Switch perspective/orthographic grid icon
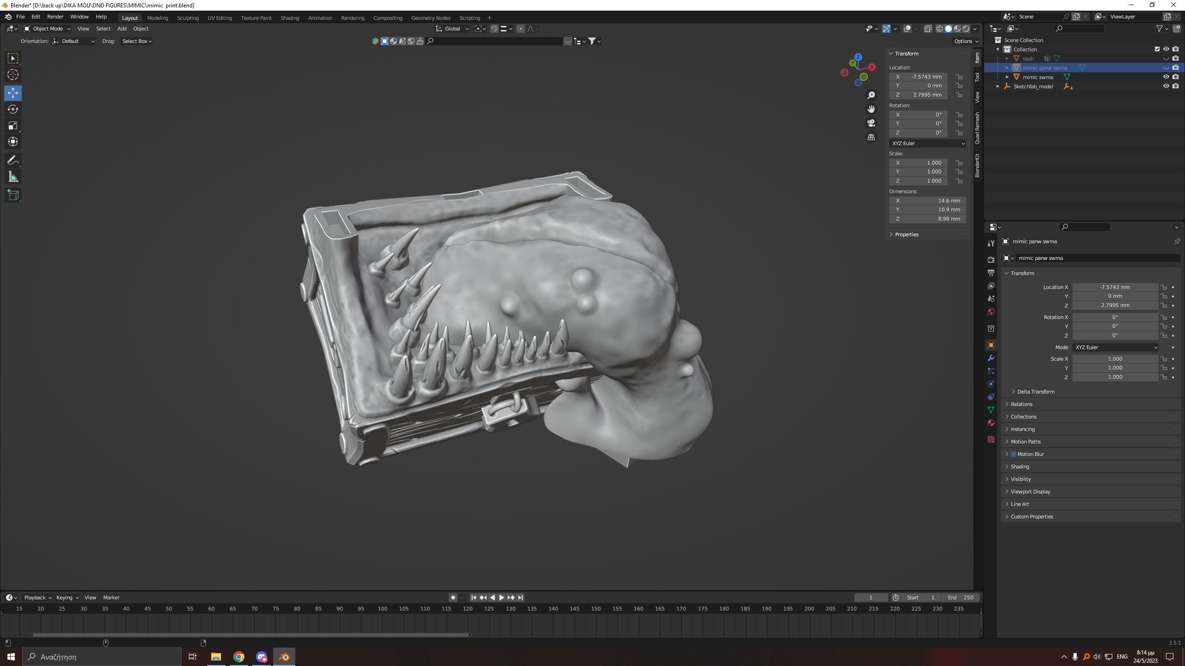 tap(871, 137)
